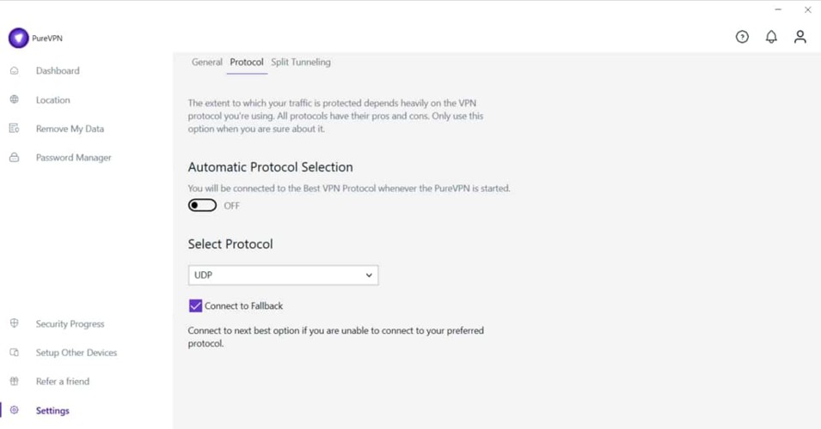Screen dimensions: 821x429
Task: Open the help question mark icon
Action: click(x=742, y=37)
